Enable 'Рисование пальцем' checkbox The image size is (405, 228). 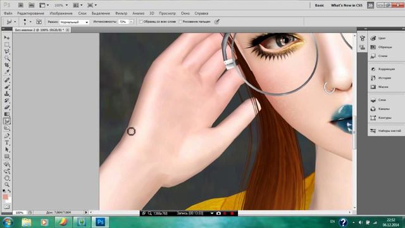180,22
